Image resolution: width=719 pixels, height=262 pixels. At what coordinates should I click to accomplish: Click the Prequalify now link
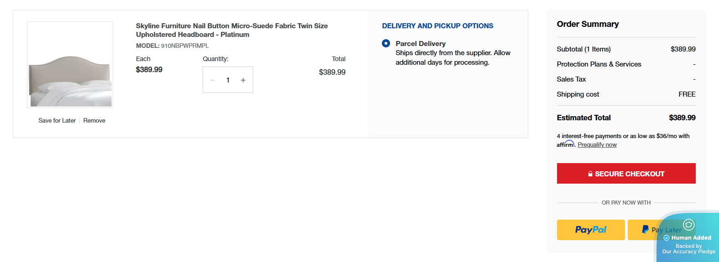point(597,145)
